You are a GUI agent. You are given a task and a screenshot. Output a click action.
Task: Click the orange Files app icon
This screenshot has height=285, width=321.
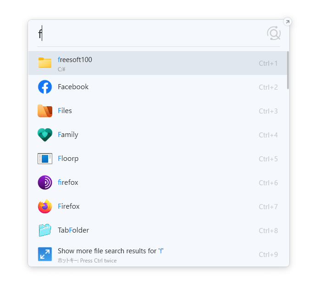pos(45,111)
